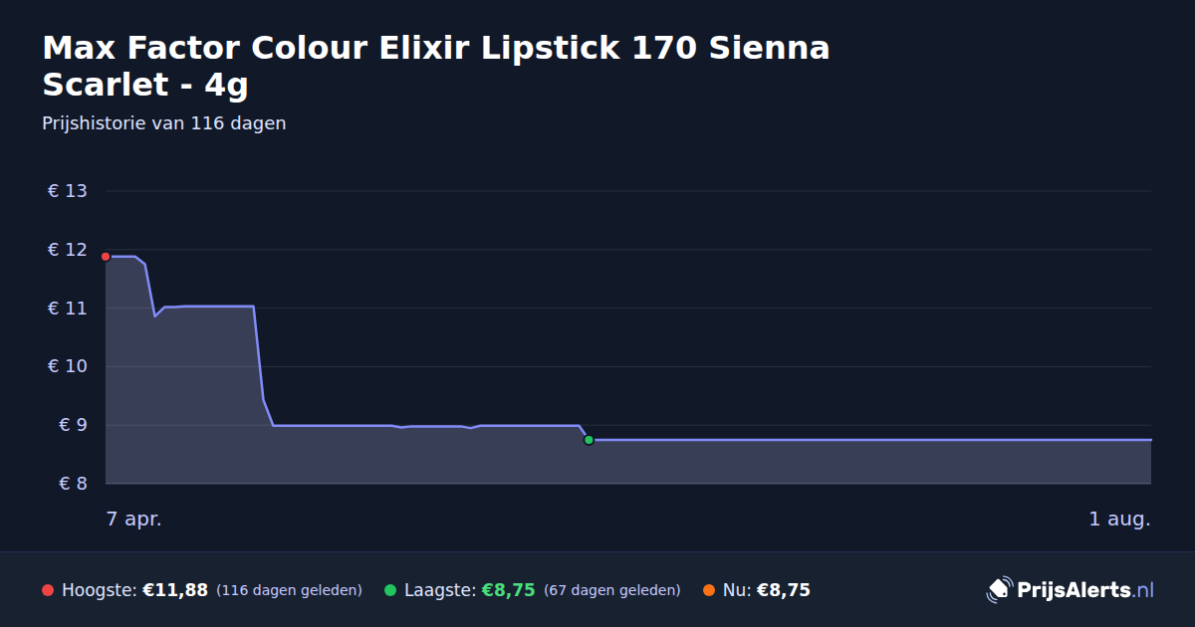Select the product title Max Factor Colour Elixir
This screenshot has height=627, width=1195.
[x=436, y=66]
